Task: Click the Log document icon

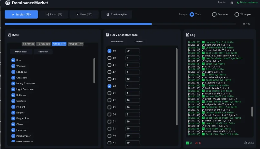Action: [187, 35]
